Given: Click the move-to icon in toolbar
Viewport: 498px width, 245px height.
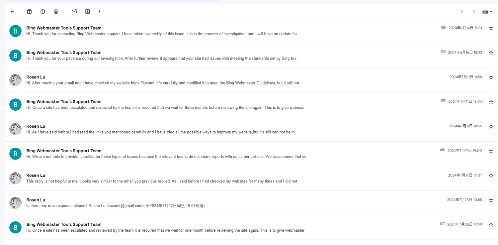Looking at the screenshot, I should [x=87, y=12].
